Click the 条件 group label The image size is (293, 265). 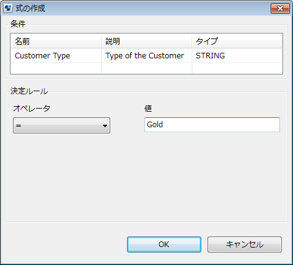(x=18, y=24)
